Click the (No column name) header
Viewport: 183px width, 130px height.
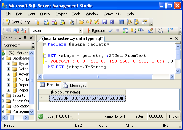pos(87,92)
